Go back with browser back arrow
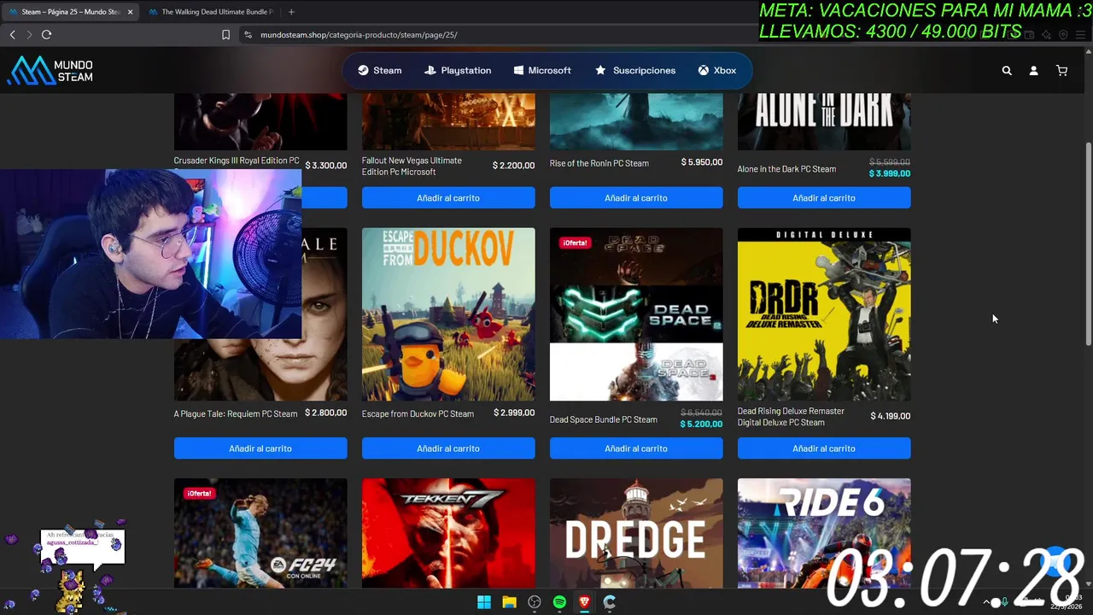The height and width of the screenshot is (615, 1093). (12, 35)
